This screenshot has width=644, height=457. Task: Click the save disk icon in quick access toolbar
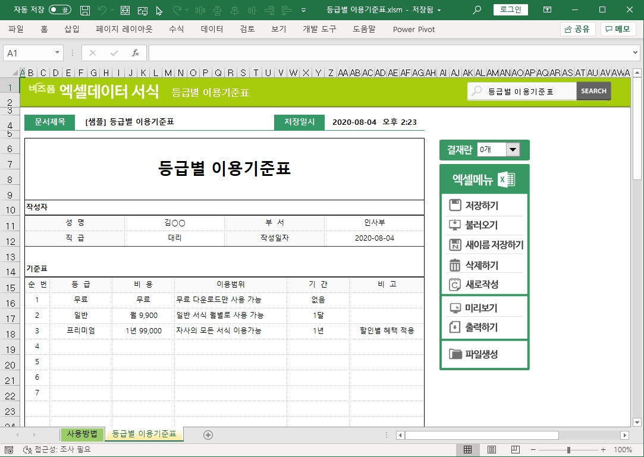click(x=85, y=10)
